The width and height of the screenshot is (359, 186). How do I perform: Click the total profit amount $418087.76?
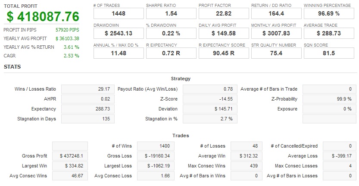tap(42, 16)
